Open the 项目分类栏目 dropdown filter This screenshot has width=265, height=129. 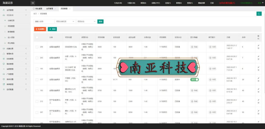point(65,22)
